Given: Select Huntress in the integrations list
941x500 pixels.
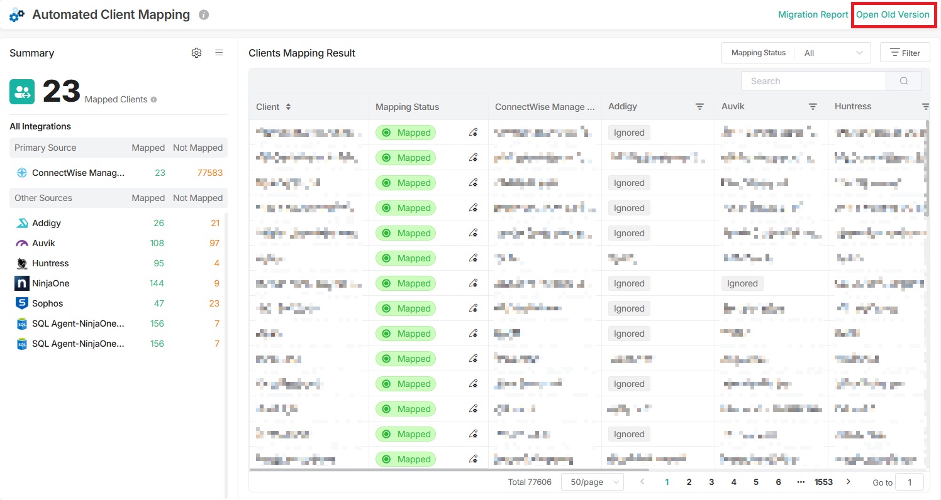Looking at the screenshot, I should tap(50, 263).
